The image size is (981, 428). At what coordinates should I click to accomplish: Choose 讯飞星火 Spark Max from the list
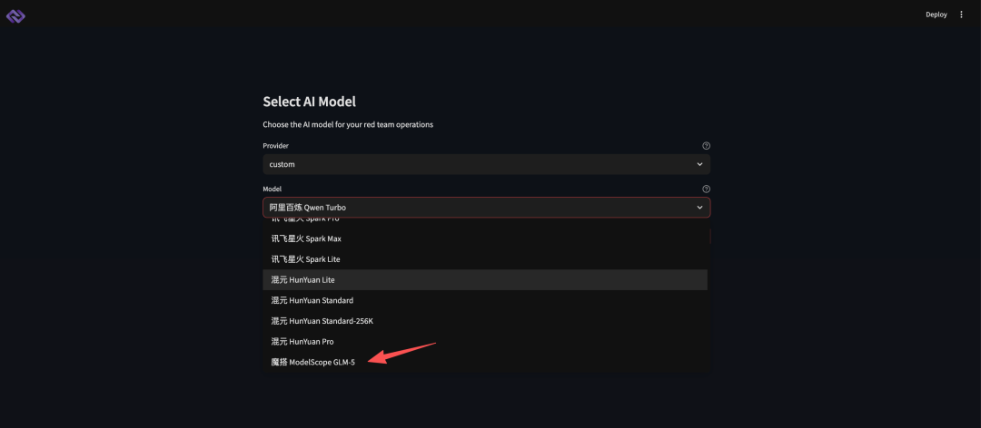tap(306, 238)
